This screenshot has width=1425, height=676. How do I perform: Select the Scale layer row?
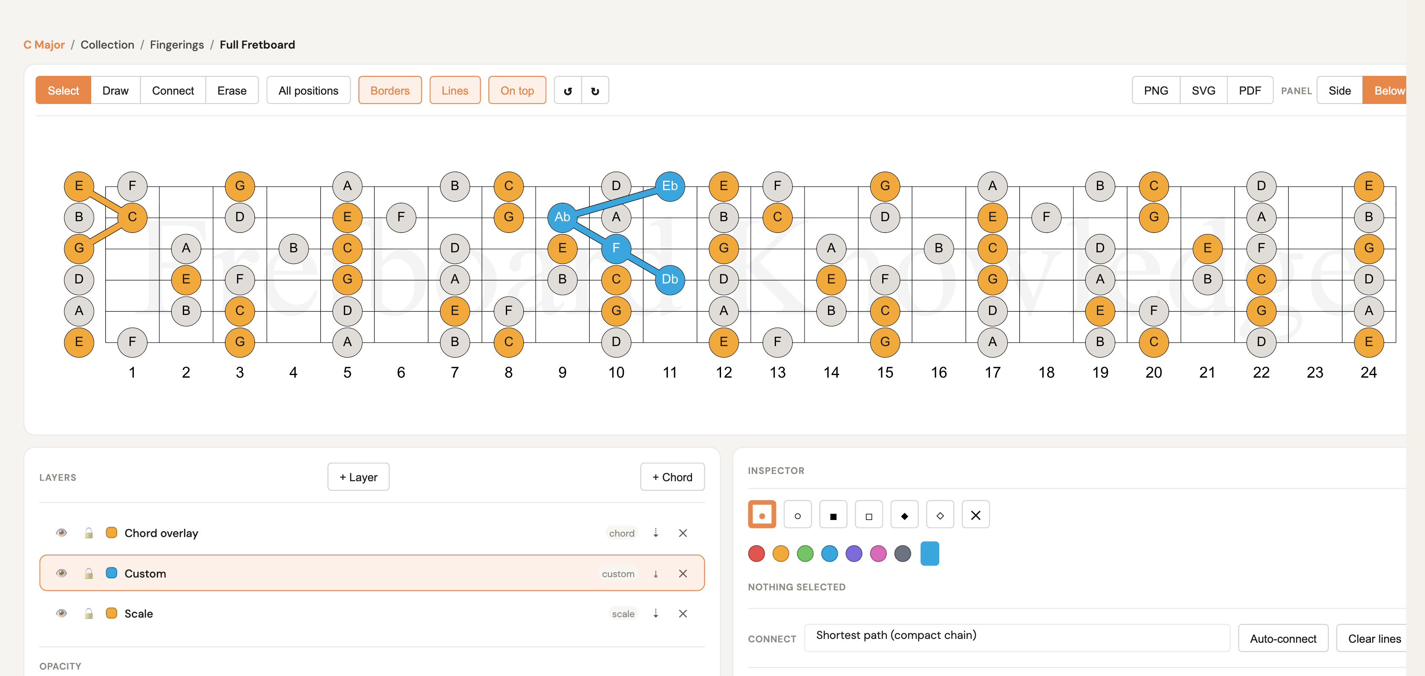coord(372,613)
